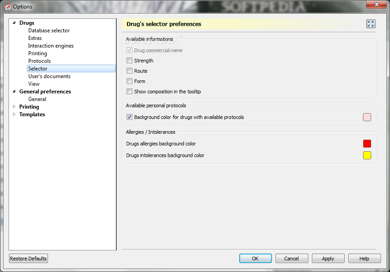Toggle the Drug commercial name checkbox
Viewport: 390px width, 272px height.
129,50
